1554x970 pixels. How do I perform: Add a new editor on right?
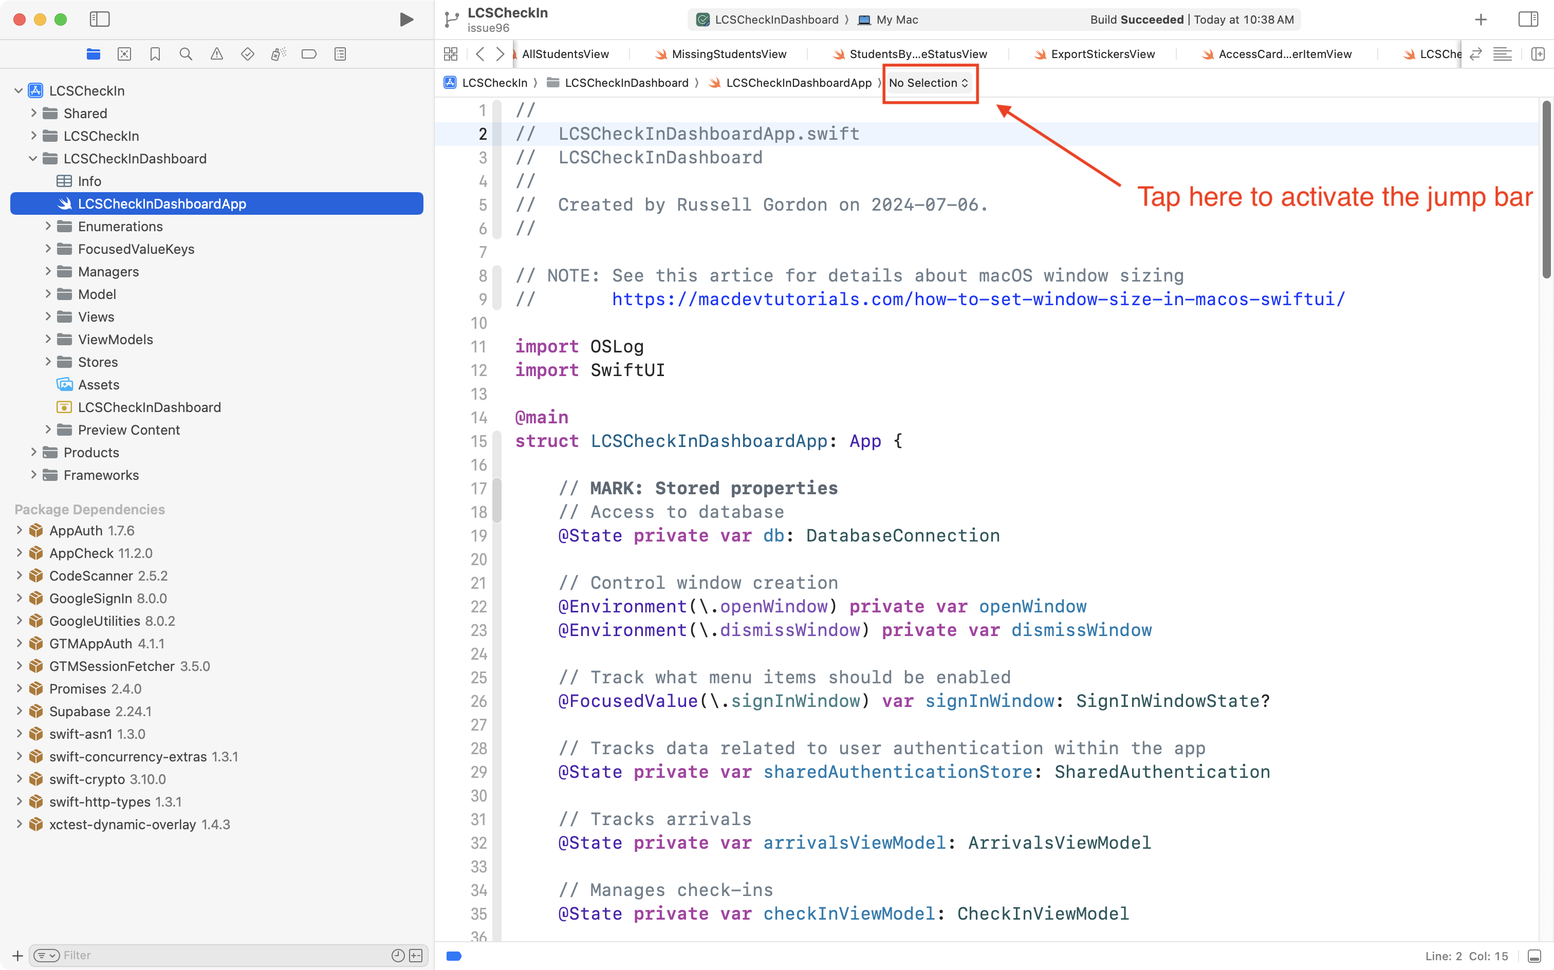(1538, 54)
